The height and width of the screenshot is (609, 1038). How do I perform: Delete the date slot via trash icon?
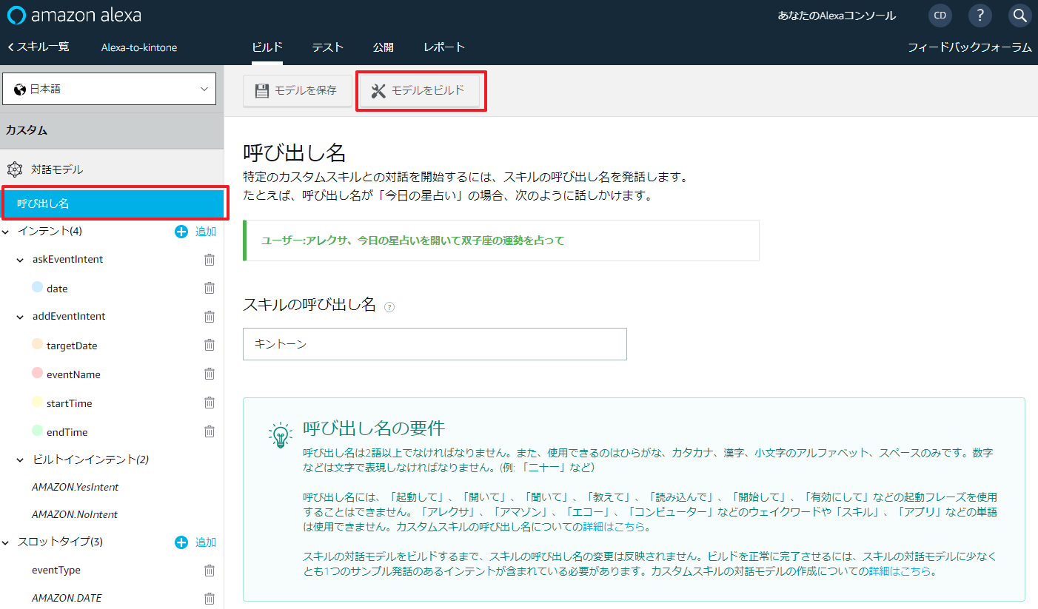click(x=210, y=288)
